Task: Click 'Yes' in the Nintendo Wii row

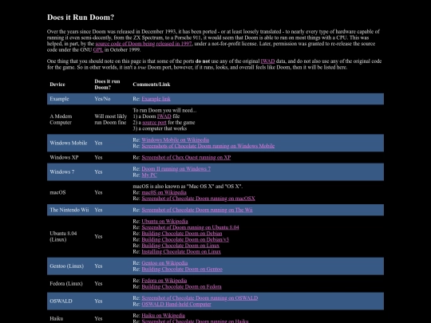Action: [x=98, y=210]
